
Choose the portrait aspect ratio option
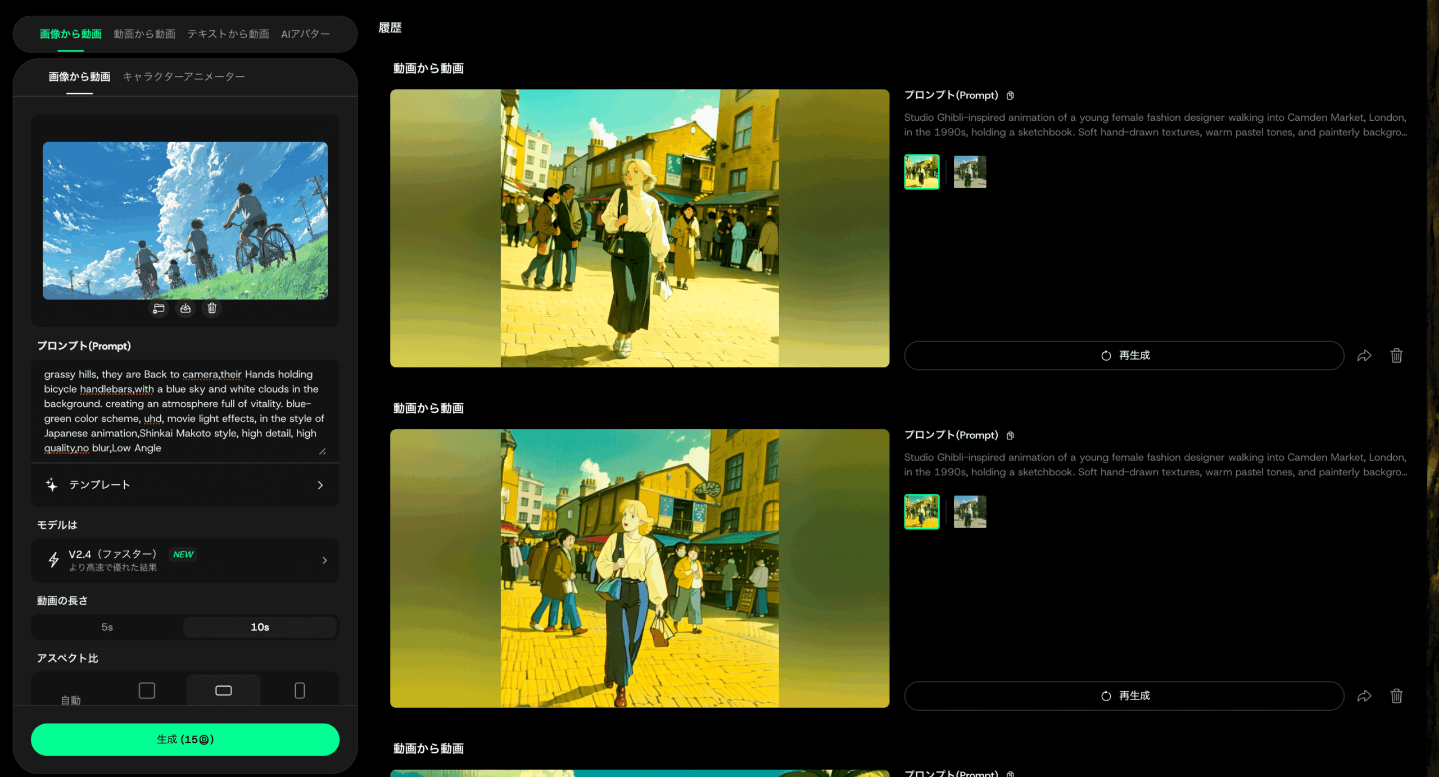click(300, 690)
